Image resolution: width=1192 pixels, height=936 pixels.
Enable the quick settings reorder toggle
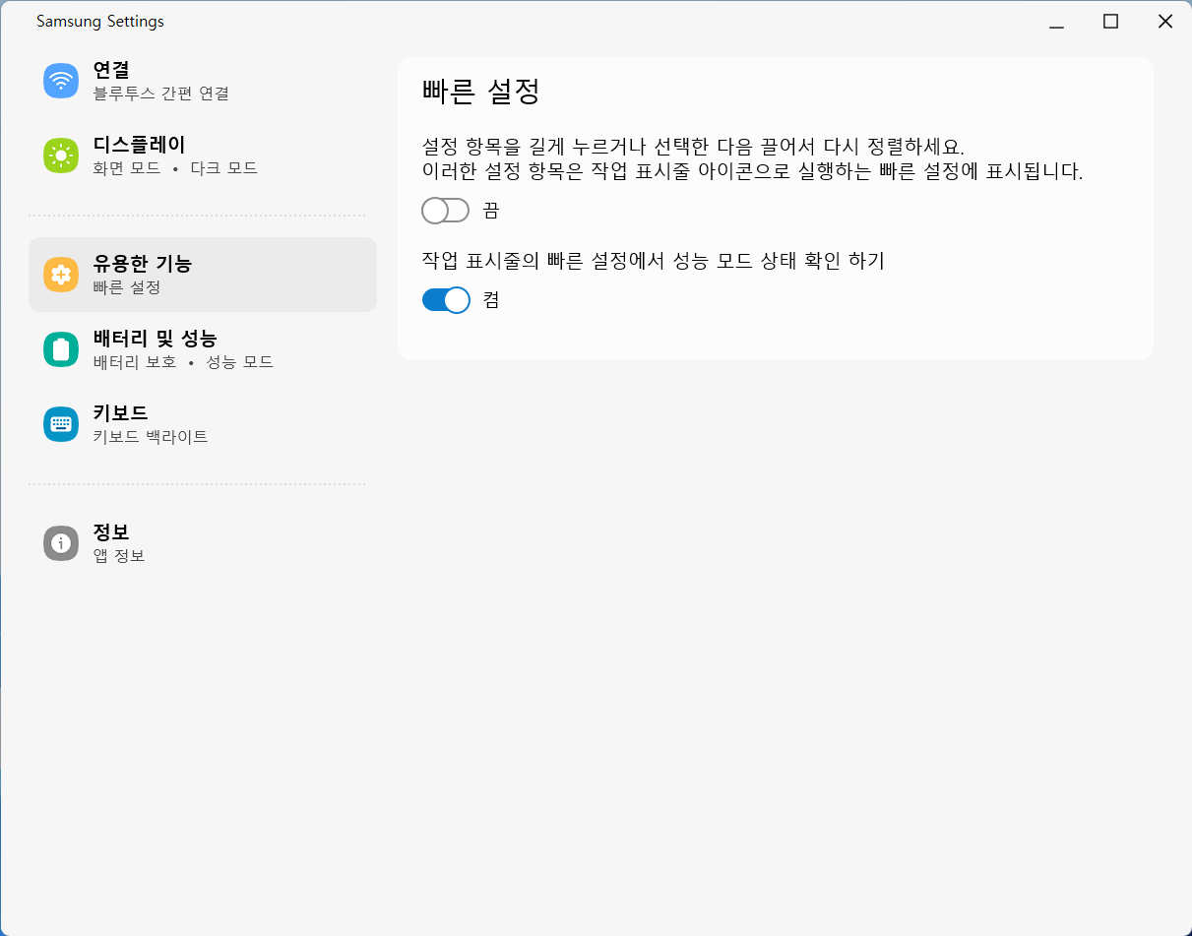[445, 211]
